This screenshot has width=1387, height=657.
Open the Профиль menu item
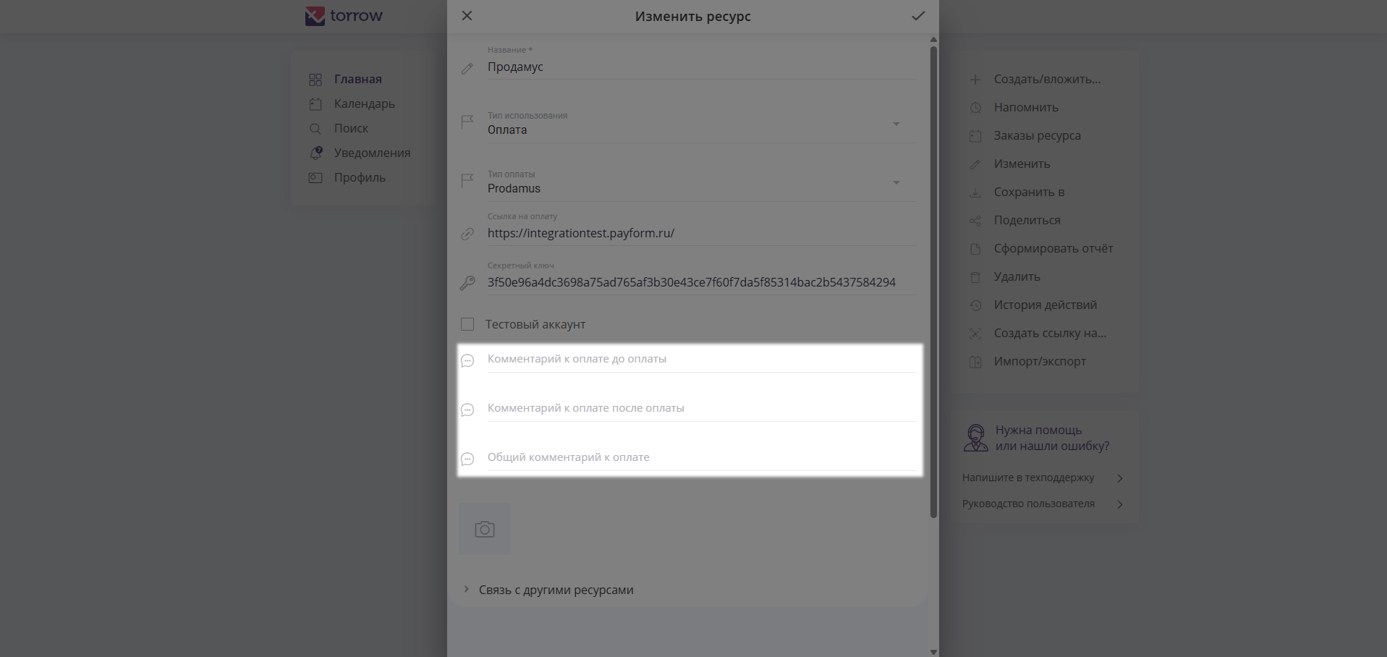click(x=360, y=178)
